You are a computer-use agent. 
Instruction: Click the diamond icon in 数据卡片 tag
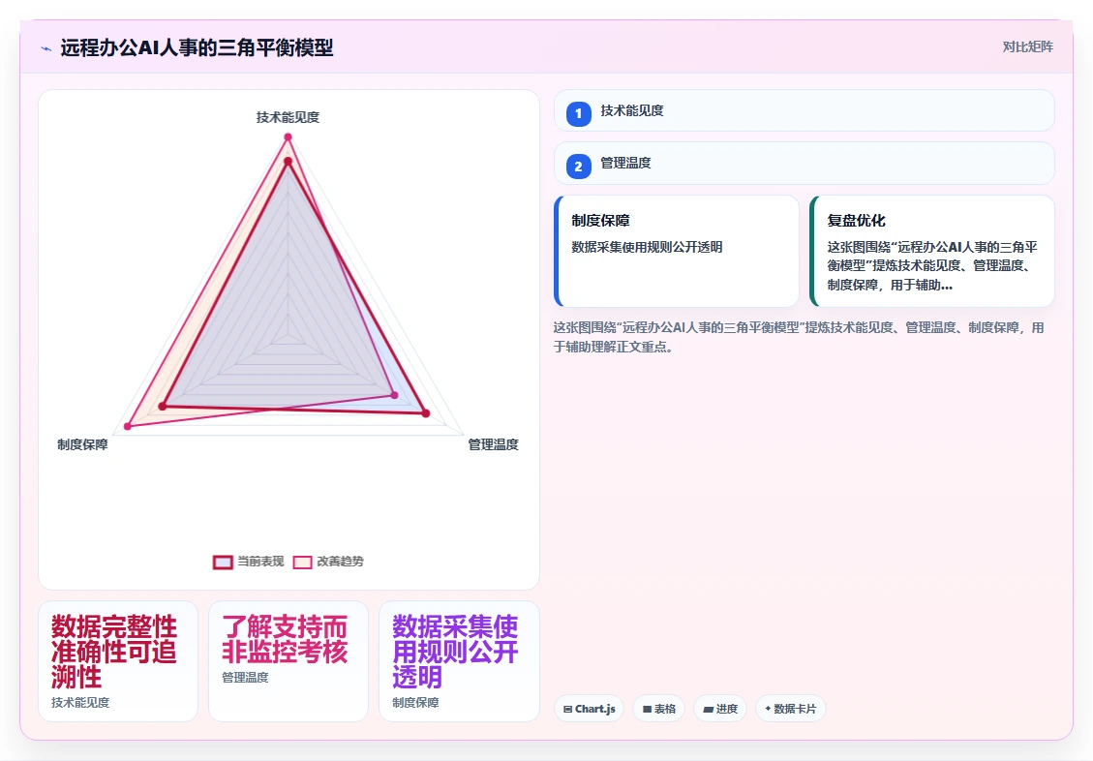[x=768, y=709]
